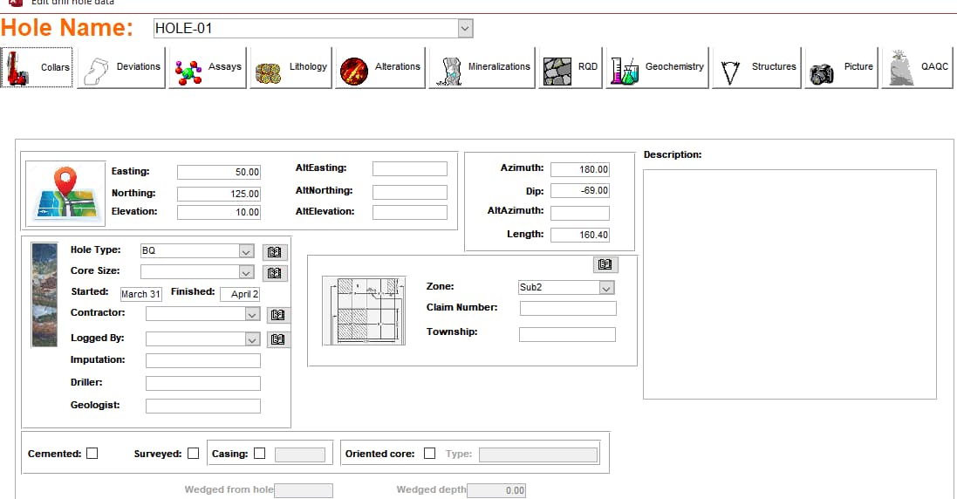The image size is (957, 499).
Task: Toggle the Oriented core checkbox
Action: click(x=429, y=454)
